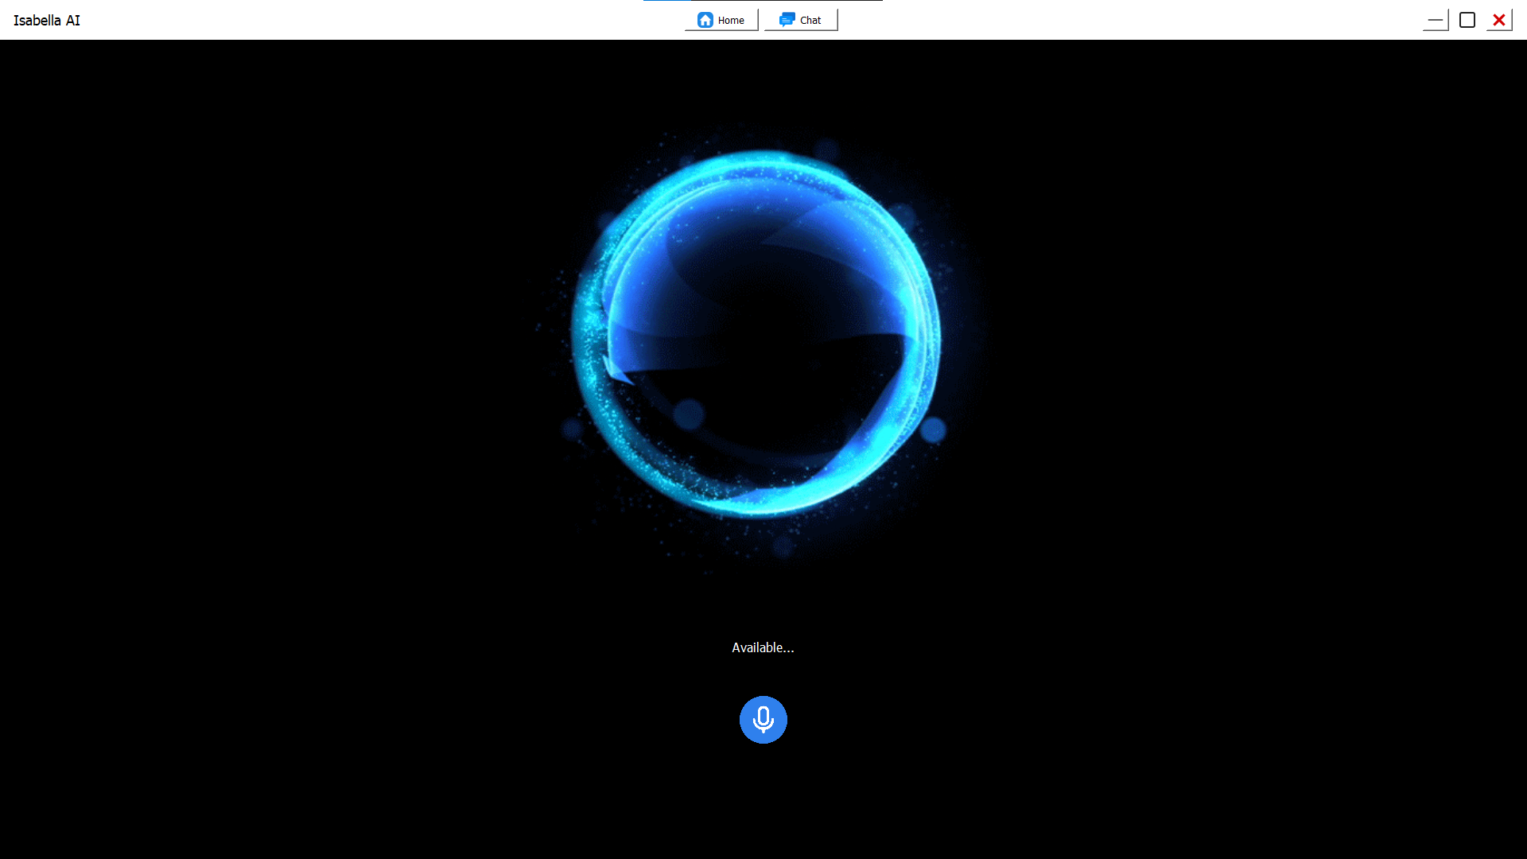The image size is (1527, 859).
Task: Open the Home tab
Action: [x=721, y=20]
